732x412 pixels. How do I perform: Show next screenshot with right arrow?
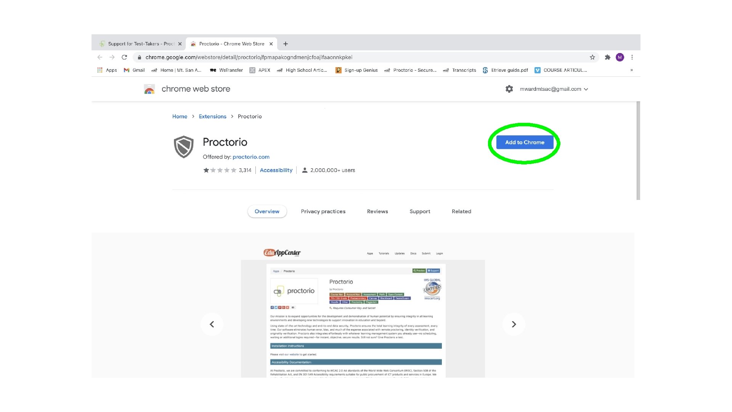tap(514, 324)
